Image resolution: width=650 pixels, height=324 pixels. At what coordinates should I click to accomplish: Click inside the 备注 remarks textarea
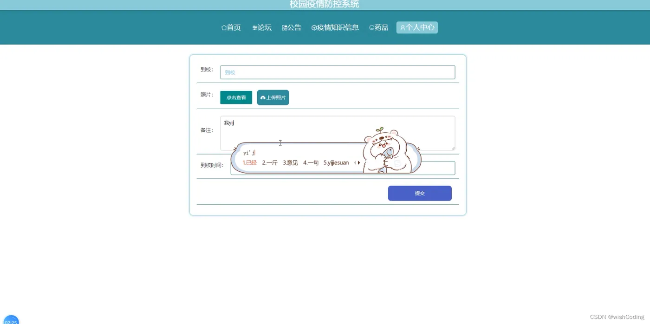click(338, 133)
